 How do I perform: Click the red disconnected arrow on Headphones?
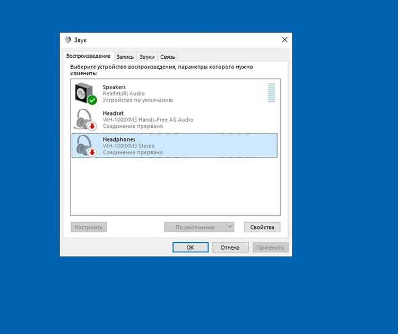pos(92,152)
